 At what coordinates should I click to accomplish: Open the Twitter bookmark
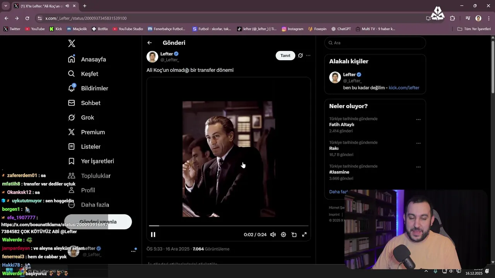(x=12, y=29)
